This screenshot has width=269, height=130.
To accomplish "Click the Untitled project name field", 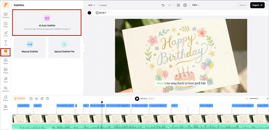I will (103, 5).
